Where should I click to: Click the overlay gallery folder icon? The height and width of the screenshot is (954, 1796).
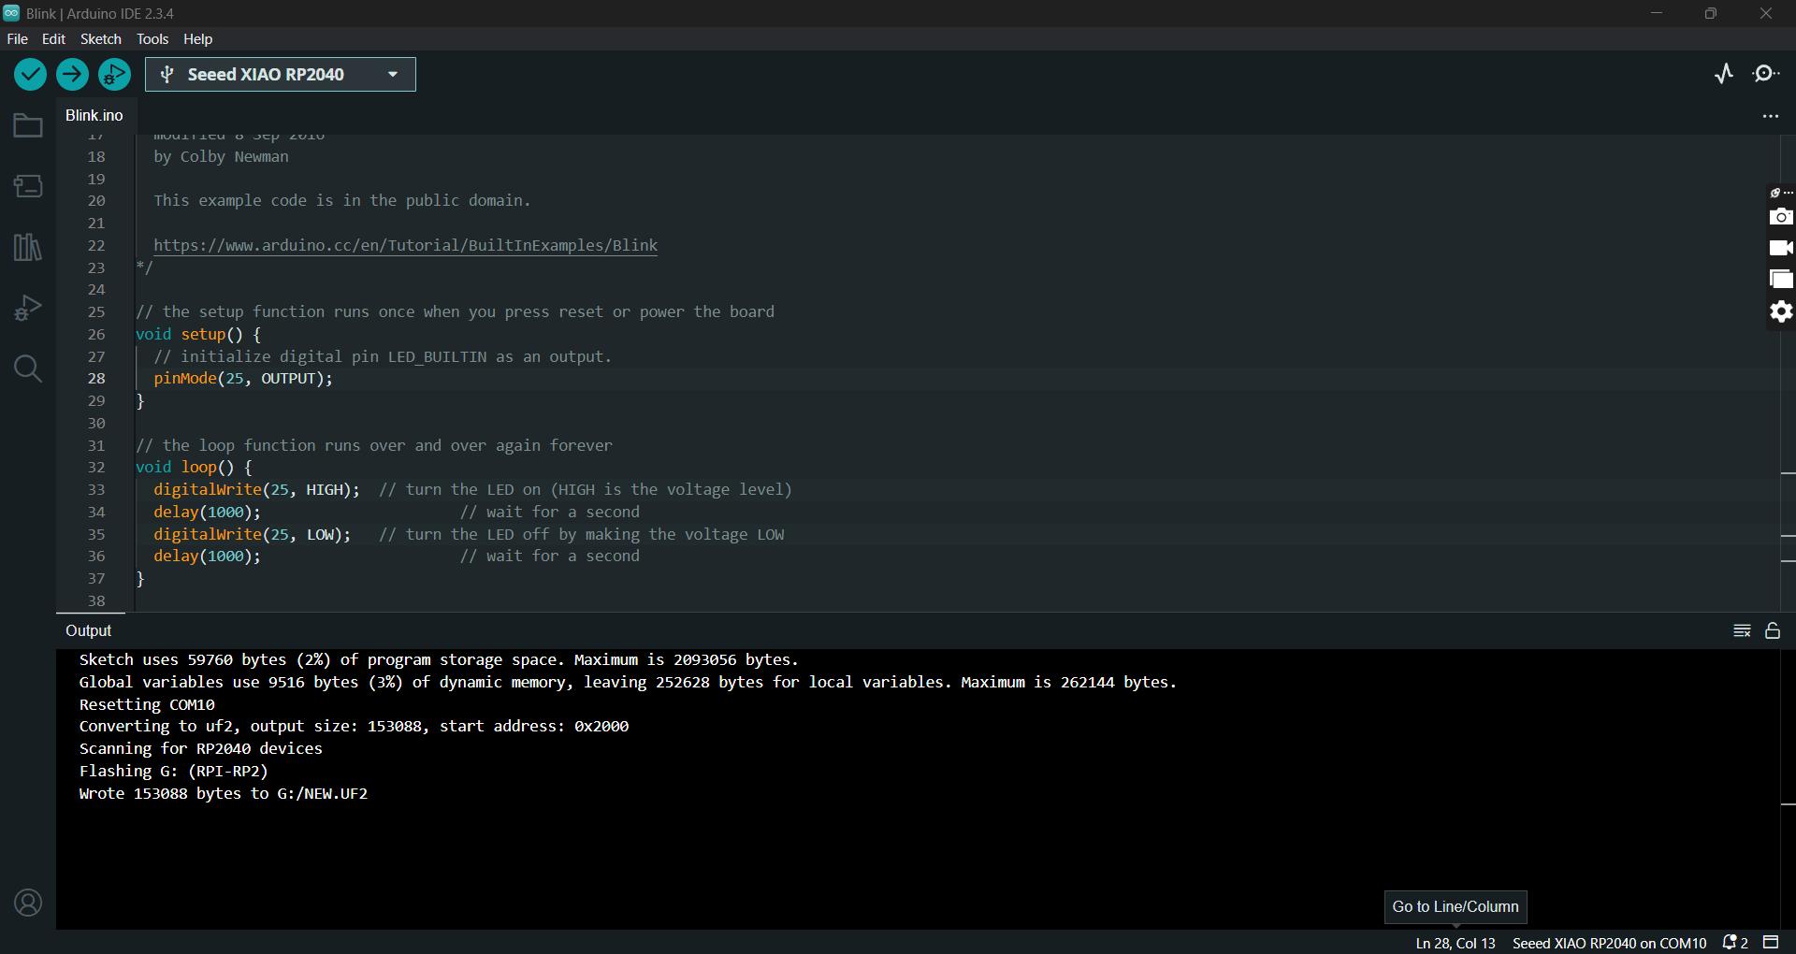pos(1781,279)
